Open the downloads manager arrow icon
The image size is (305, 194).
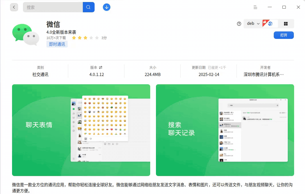(107, 7)
